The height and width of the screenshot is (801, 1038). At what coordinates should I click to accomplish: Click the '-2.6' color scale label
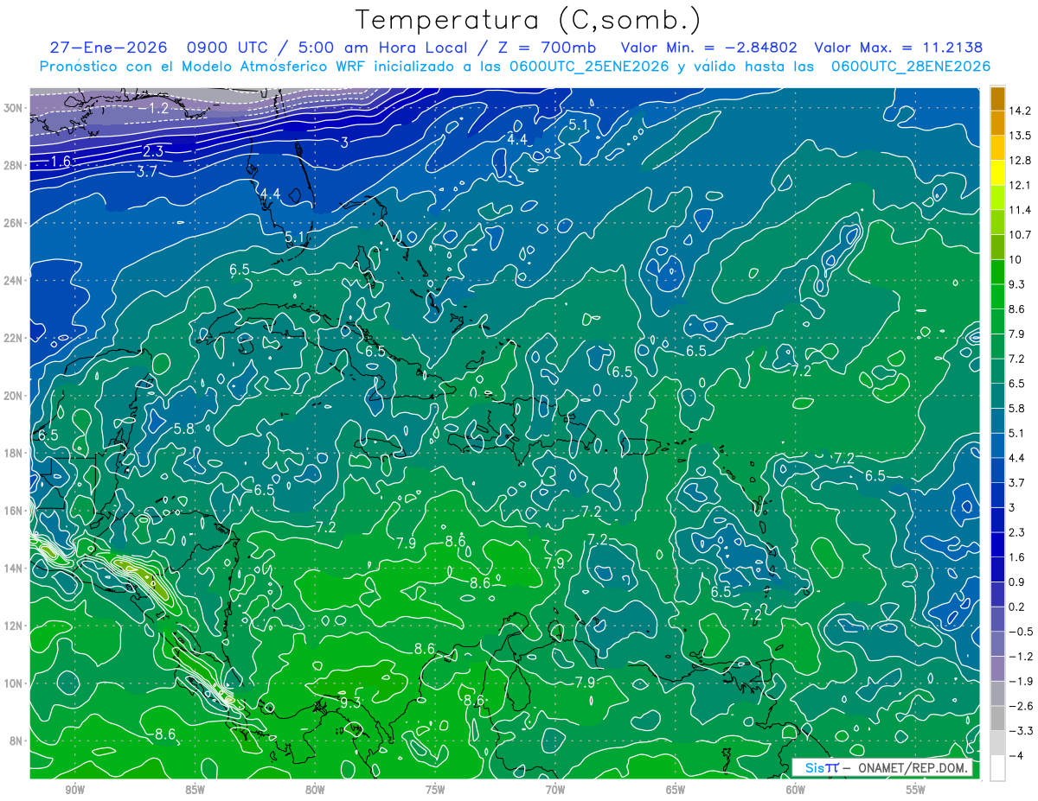click(x=1020, y=706)
